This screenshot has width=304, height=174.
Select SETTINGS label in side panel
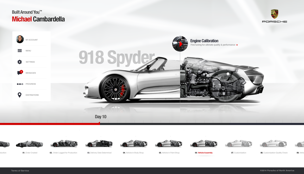coord(30,62)
